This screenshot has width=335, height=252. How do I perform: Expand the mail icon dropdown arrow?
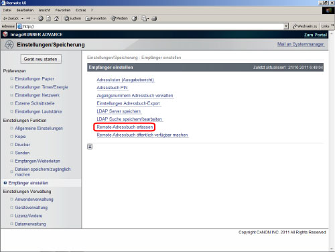(x=148, y=19)
